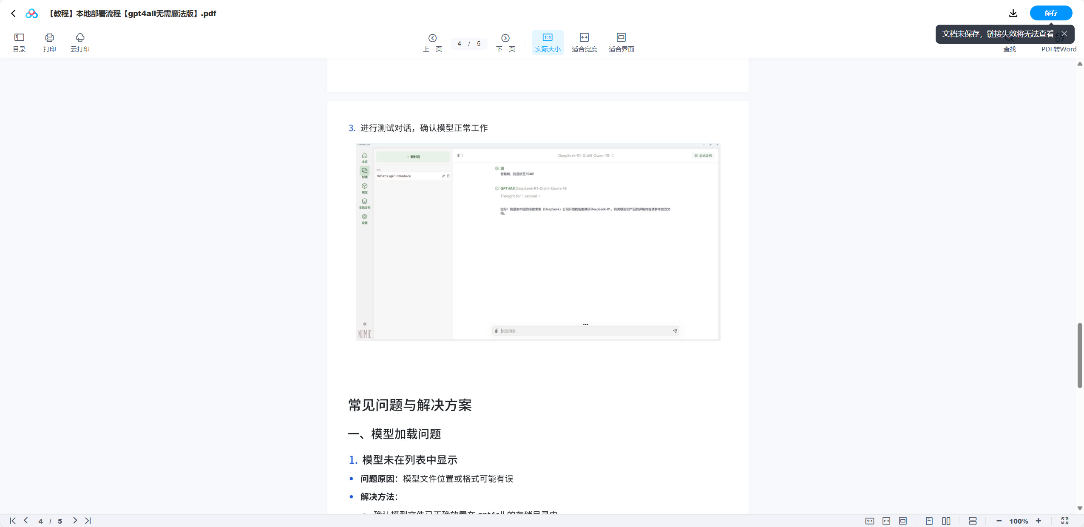
Task: Click bottom bar 1:1 actual size icon
Action: tap(870, 521)
